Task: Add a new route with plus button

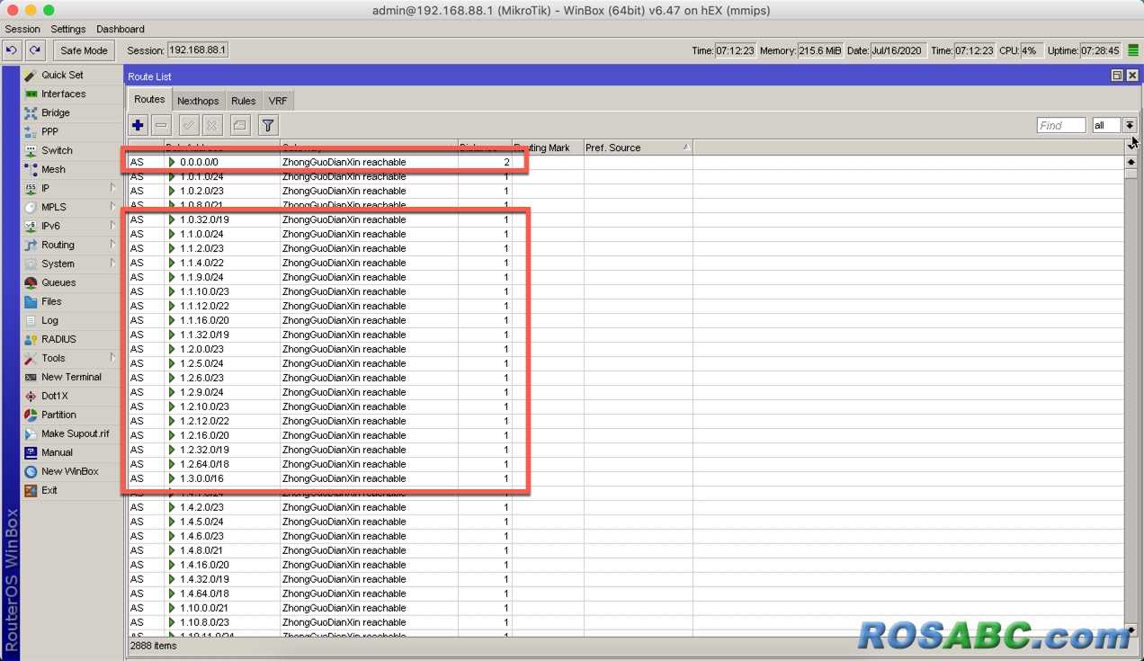Action: click(x=138, y=125)
